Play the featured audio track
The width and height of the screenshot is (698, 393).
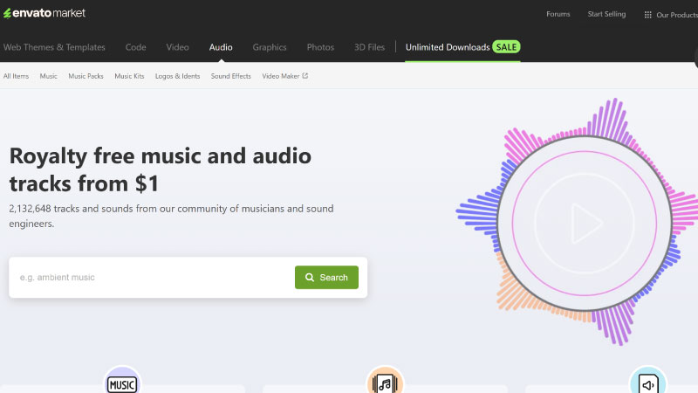pos(585,224)
